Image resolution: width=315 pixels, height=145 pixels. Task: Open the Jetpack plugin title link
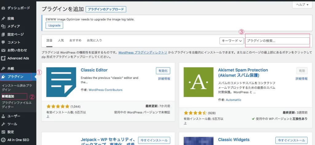[x=108, y=141]
